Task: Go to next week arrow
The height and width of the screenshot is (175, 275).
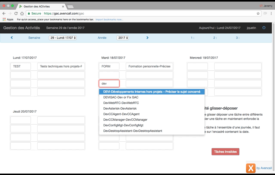Action: 148,38
